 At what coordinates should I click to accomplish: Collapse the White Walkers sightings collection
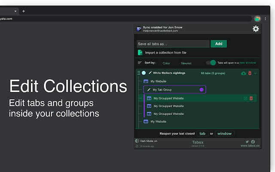point(255,73)
